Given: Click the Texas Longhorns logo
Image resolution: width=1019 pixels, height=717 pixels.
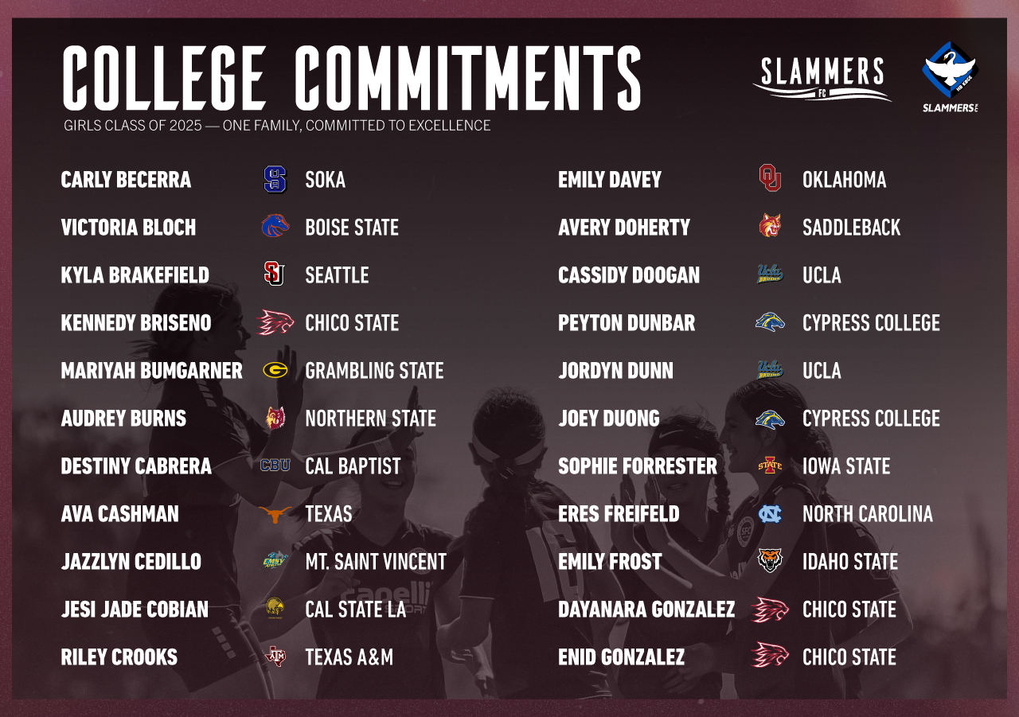Looking at the screenshot, I should tap(275, 514).
